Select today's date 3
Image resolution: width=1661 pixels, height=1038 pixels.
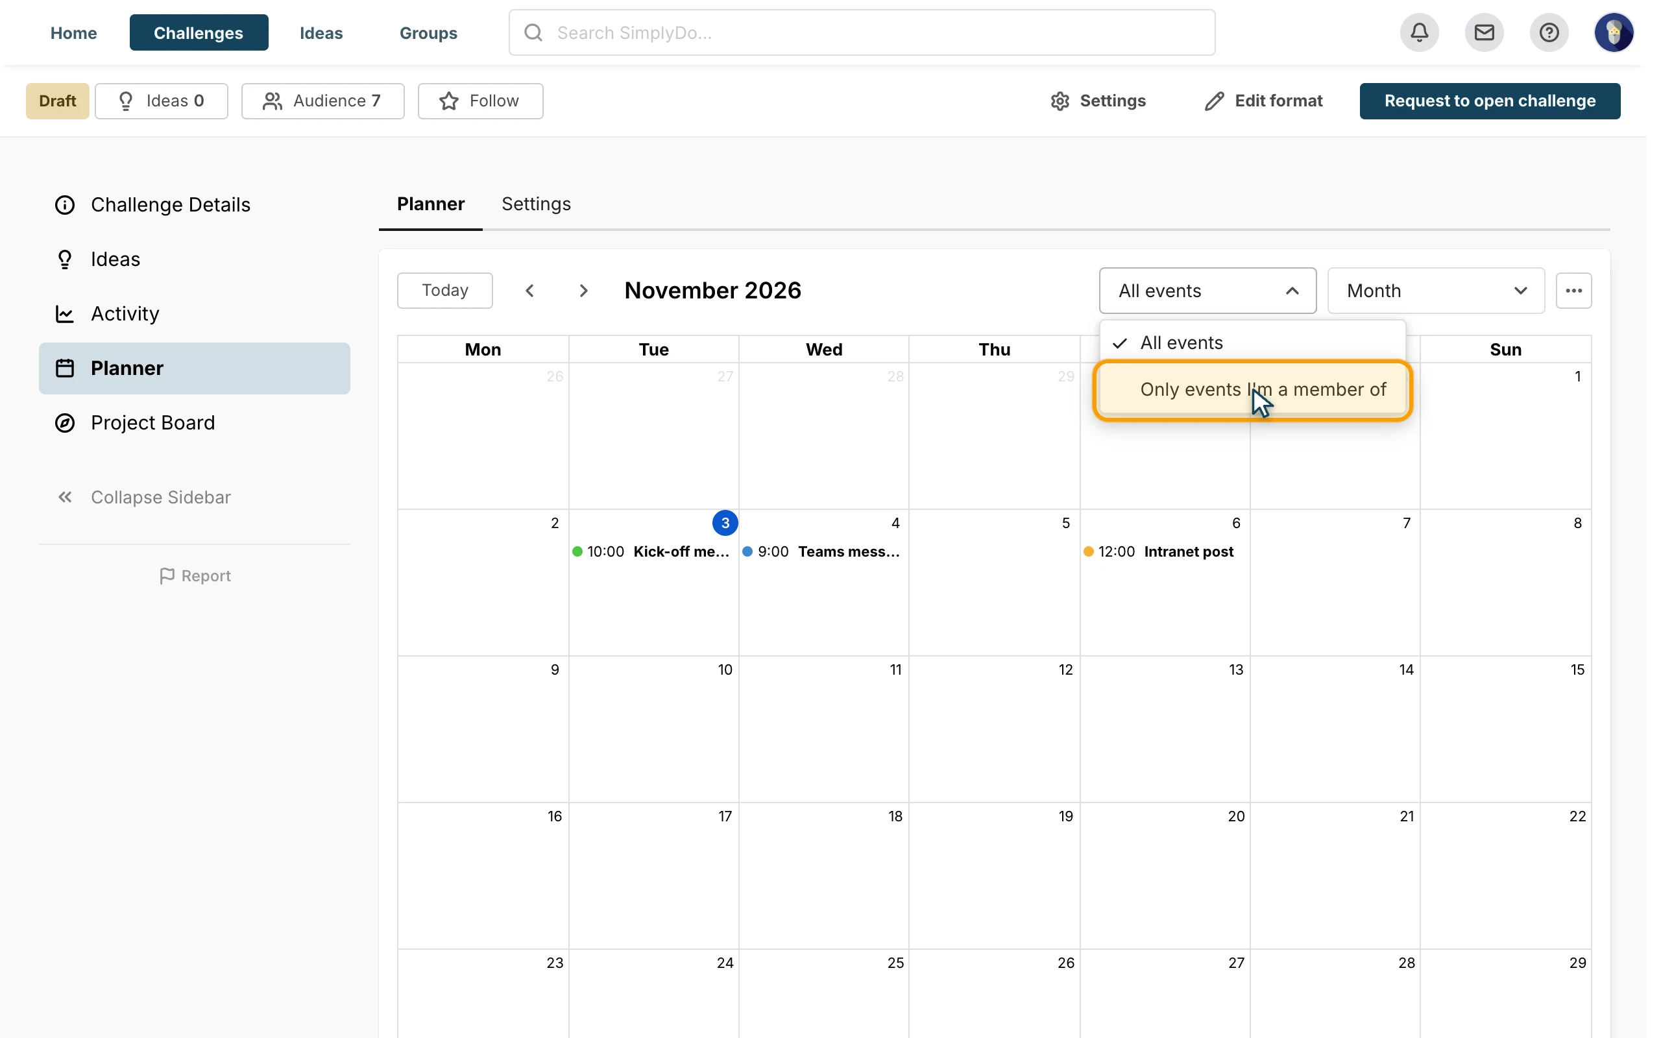[x=725, y=523]
